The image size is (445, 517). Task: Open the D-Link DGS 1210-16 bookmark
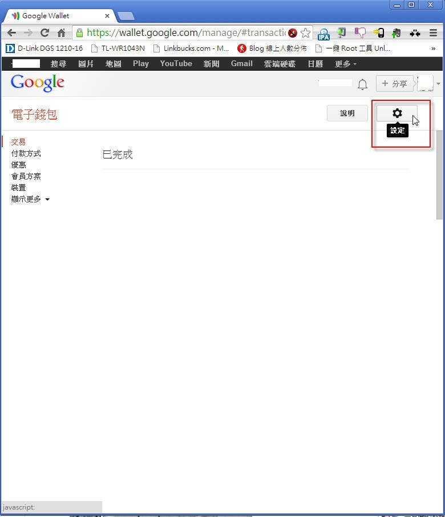click(44, 48)
